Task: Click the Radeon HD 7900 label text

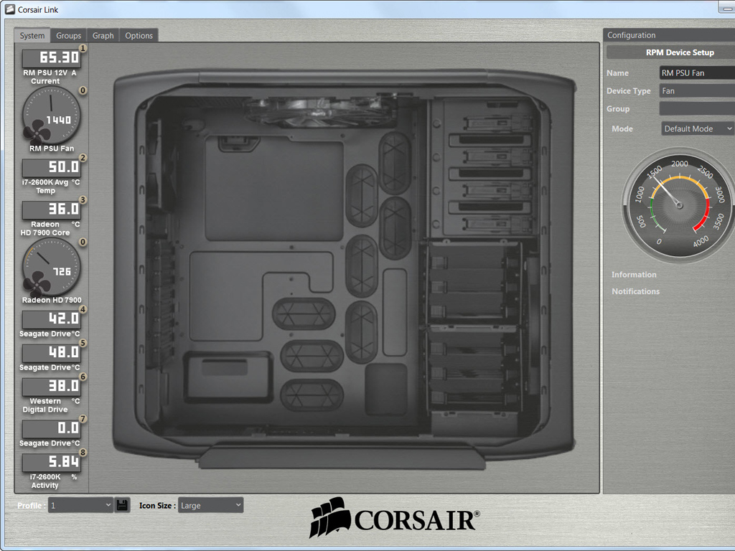Action: click(x=52, y=300)
